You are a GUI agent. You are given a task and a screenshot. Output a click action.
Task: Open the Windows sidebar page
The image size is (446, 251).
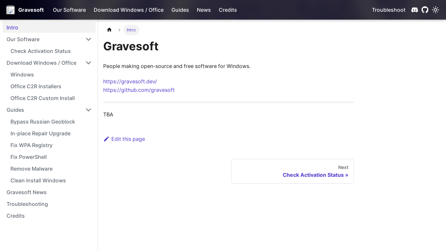pyautogui.click(x=22, y=75)
